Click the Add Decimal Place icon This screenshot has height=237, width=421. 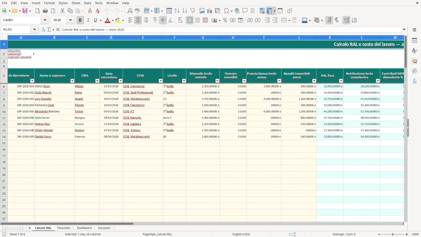point(250,20)
